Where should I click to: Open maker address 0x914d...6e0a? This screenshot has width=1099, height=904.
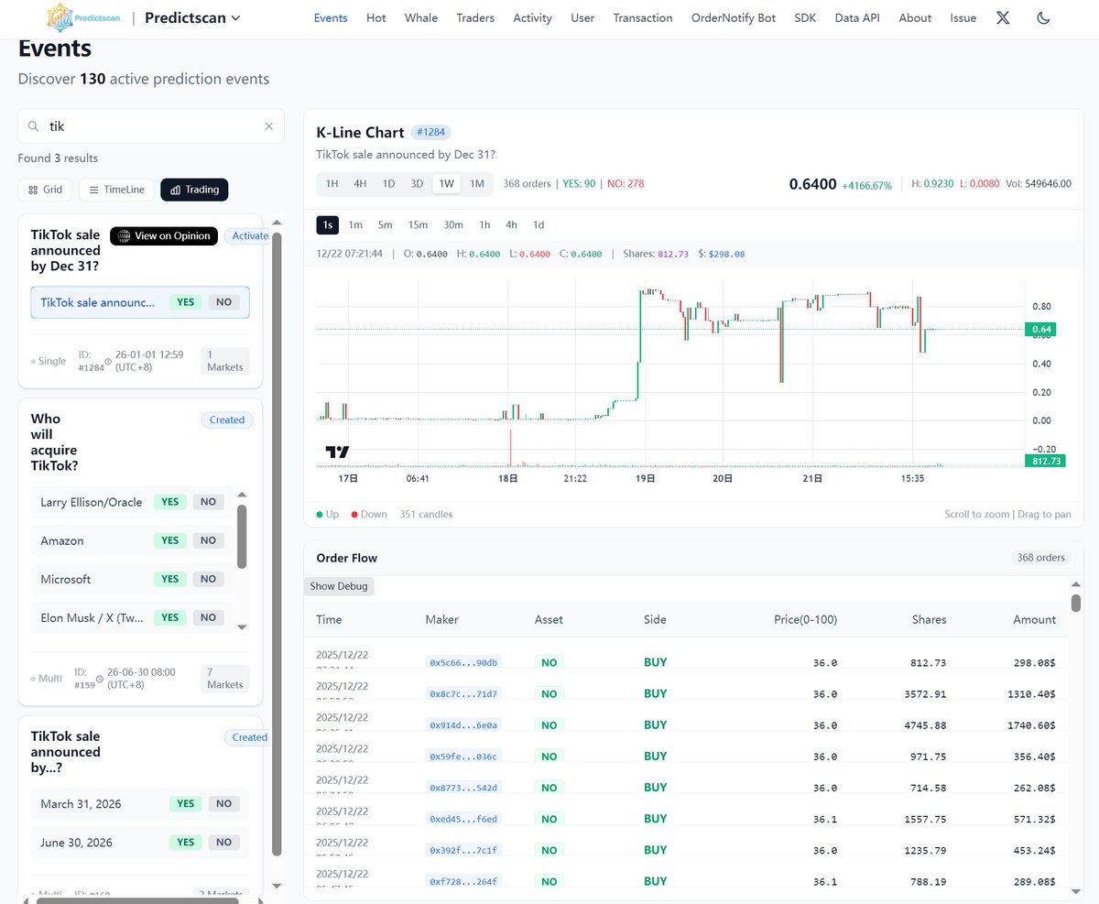464,724
